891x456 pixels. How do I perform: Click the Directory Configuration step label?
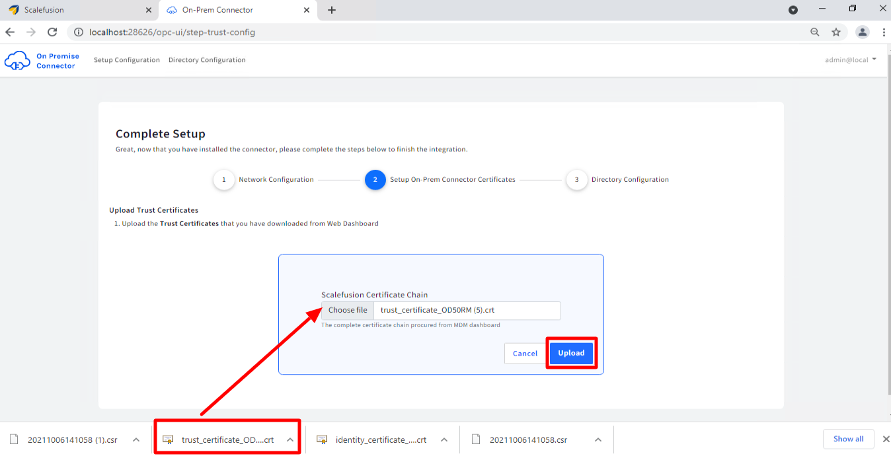tap(630, 180)
